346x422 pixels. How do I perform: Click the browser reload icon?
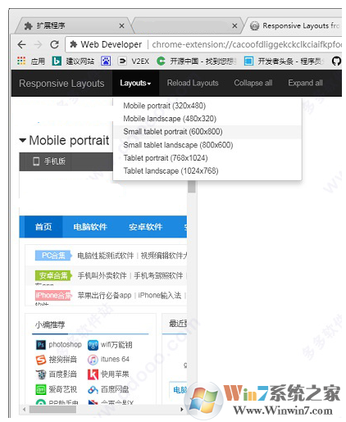point(54,44)
